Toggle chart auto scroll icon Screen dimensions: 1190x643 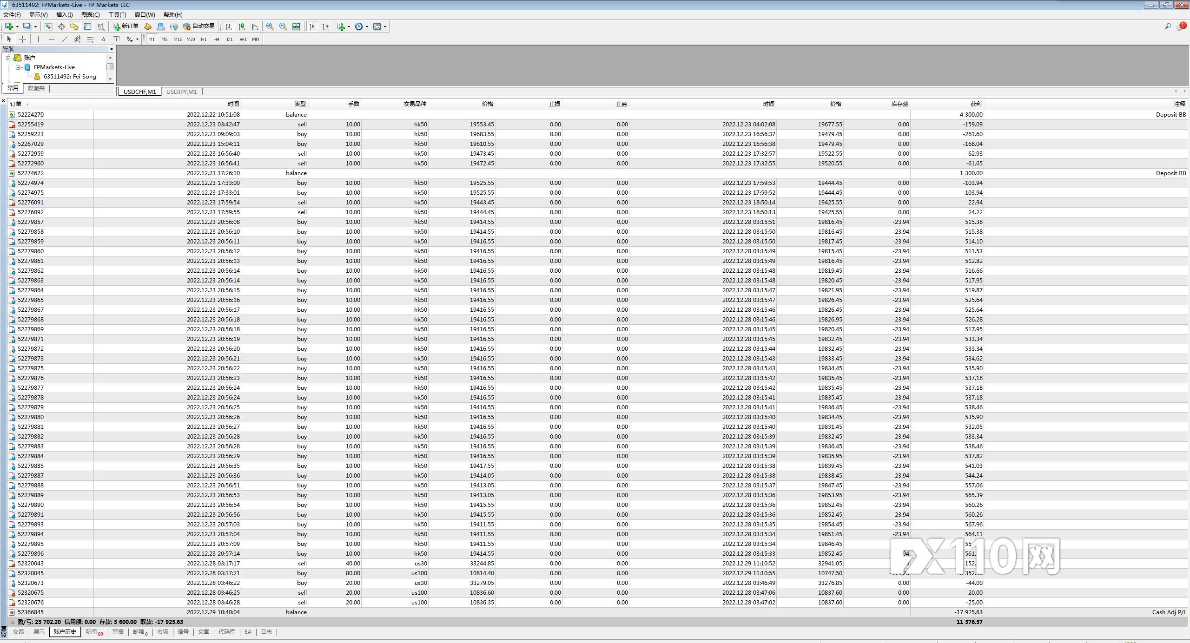[312, 26]
